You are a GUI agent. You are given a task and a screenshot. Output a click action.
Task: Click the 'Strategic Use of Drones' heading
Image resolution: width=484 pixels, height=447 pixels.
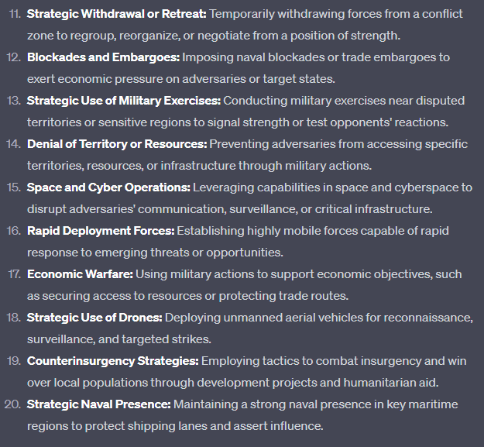94,318
